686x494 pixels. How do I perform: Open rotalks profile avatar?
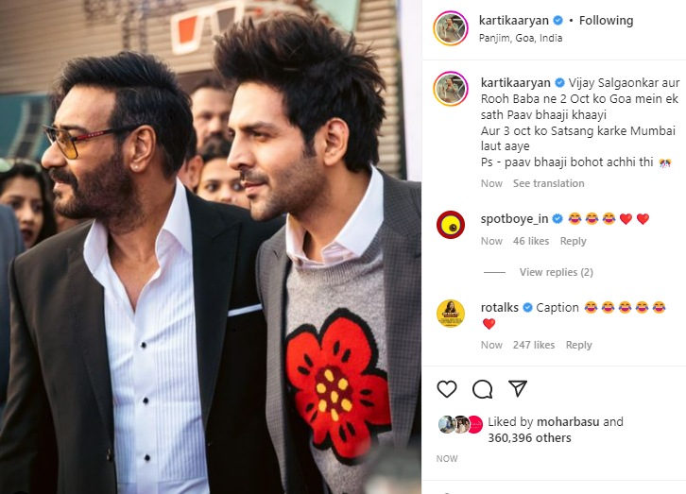451,314
